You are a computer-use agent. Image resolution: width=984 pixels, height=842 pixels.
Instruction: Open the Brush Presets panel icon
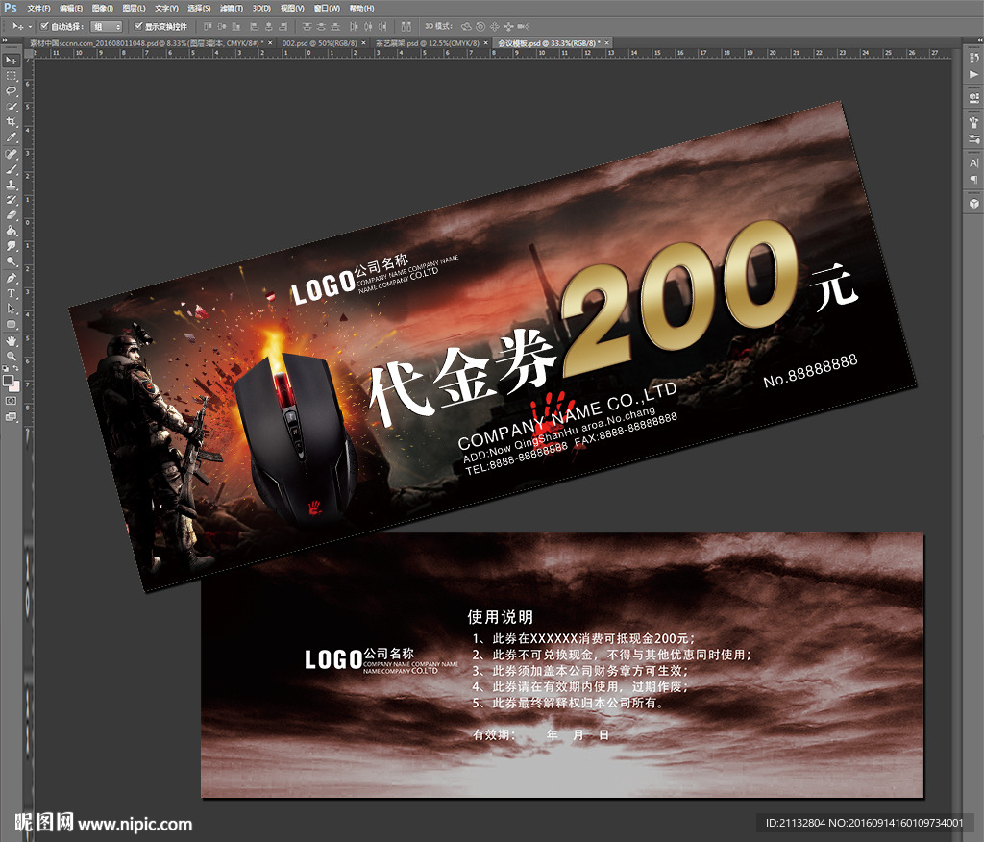pos(973,122)
